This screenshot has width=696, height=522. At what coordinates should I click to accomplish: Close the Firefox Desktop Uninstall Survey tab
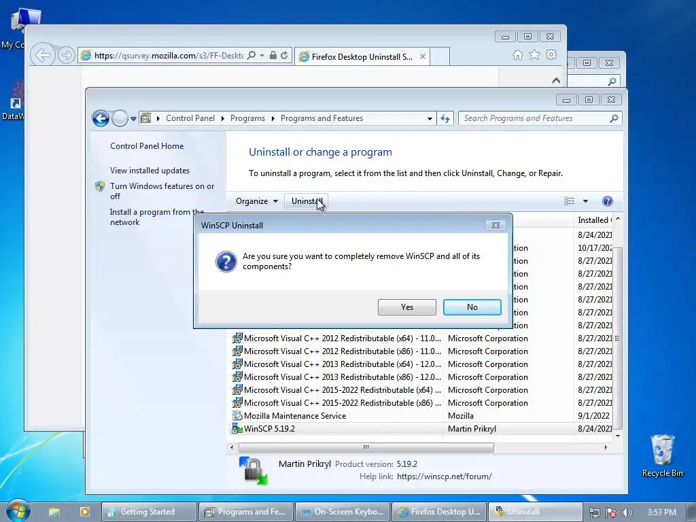tap(423, 57)
